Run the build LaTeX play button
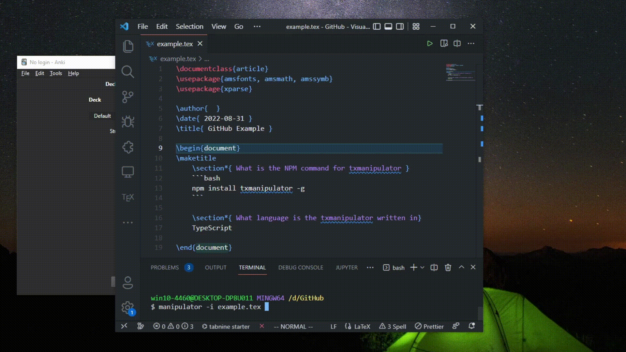Image resolution: width=626 pixels, height=352 pixels. click(x=430, y=44)
